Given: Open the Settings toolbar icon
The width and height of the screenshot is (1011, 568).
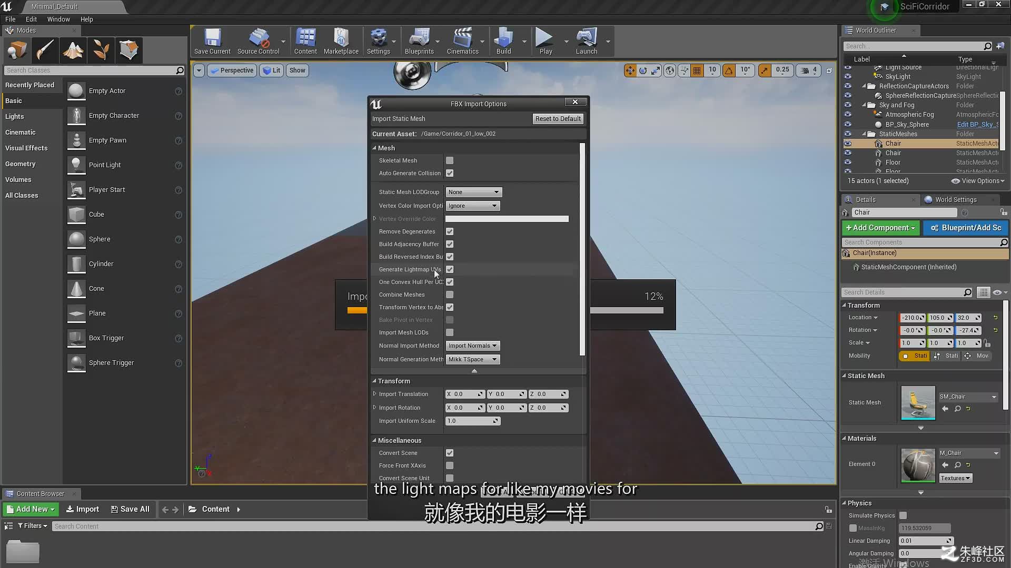Looking at the screenshot, I should 378,41.
